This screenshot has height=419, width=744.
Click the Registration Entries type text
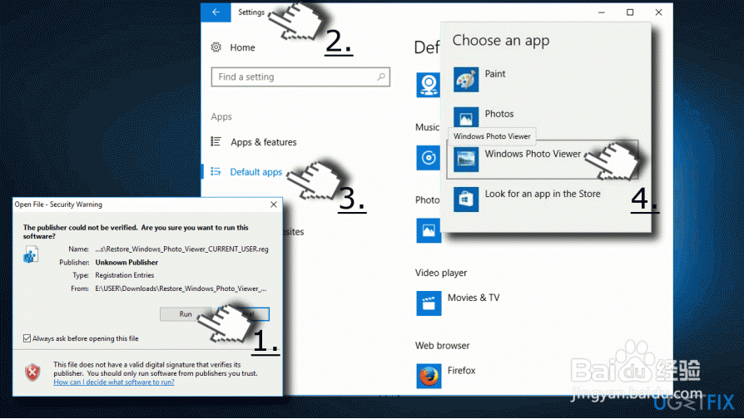click(125, 275)
